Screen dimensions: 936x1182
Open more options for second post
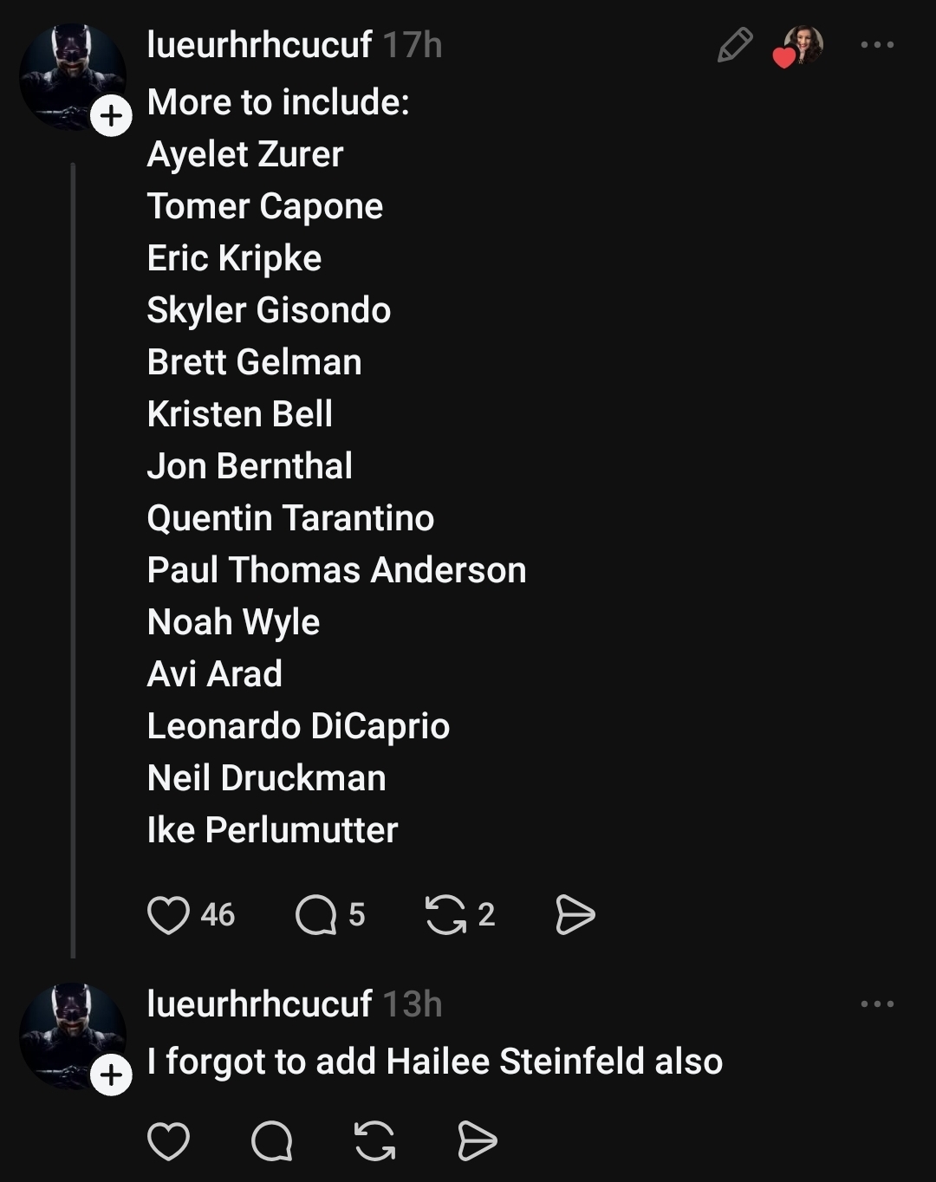pyautogui.click(x=877, y=1004)
